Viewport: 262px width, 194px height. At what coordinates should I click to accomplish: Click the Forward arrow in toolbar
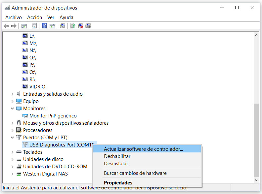tap(14, 26)
